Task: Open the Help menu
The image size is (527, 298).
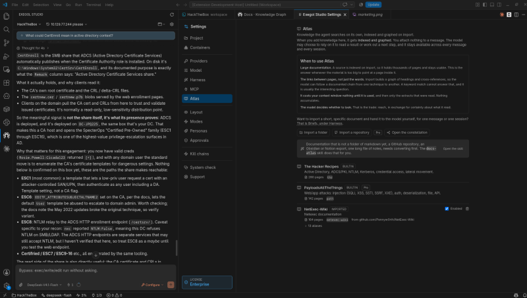Action: 109,5
